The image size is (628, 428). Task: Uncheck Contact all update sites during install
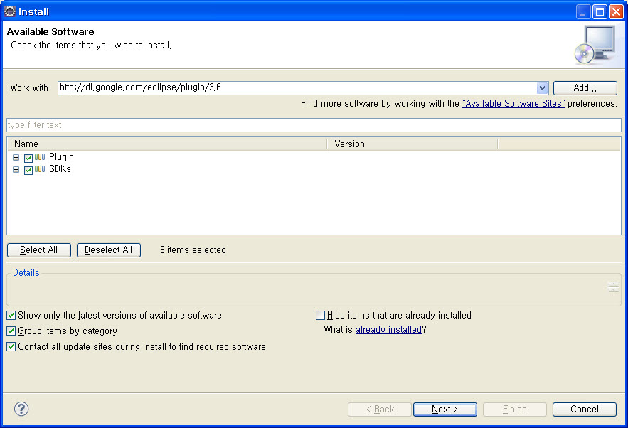(11, 347)
